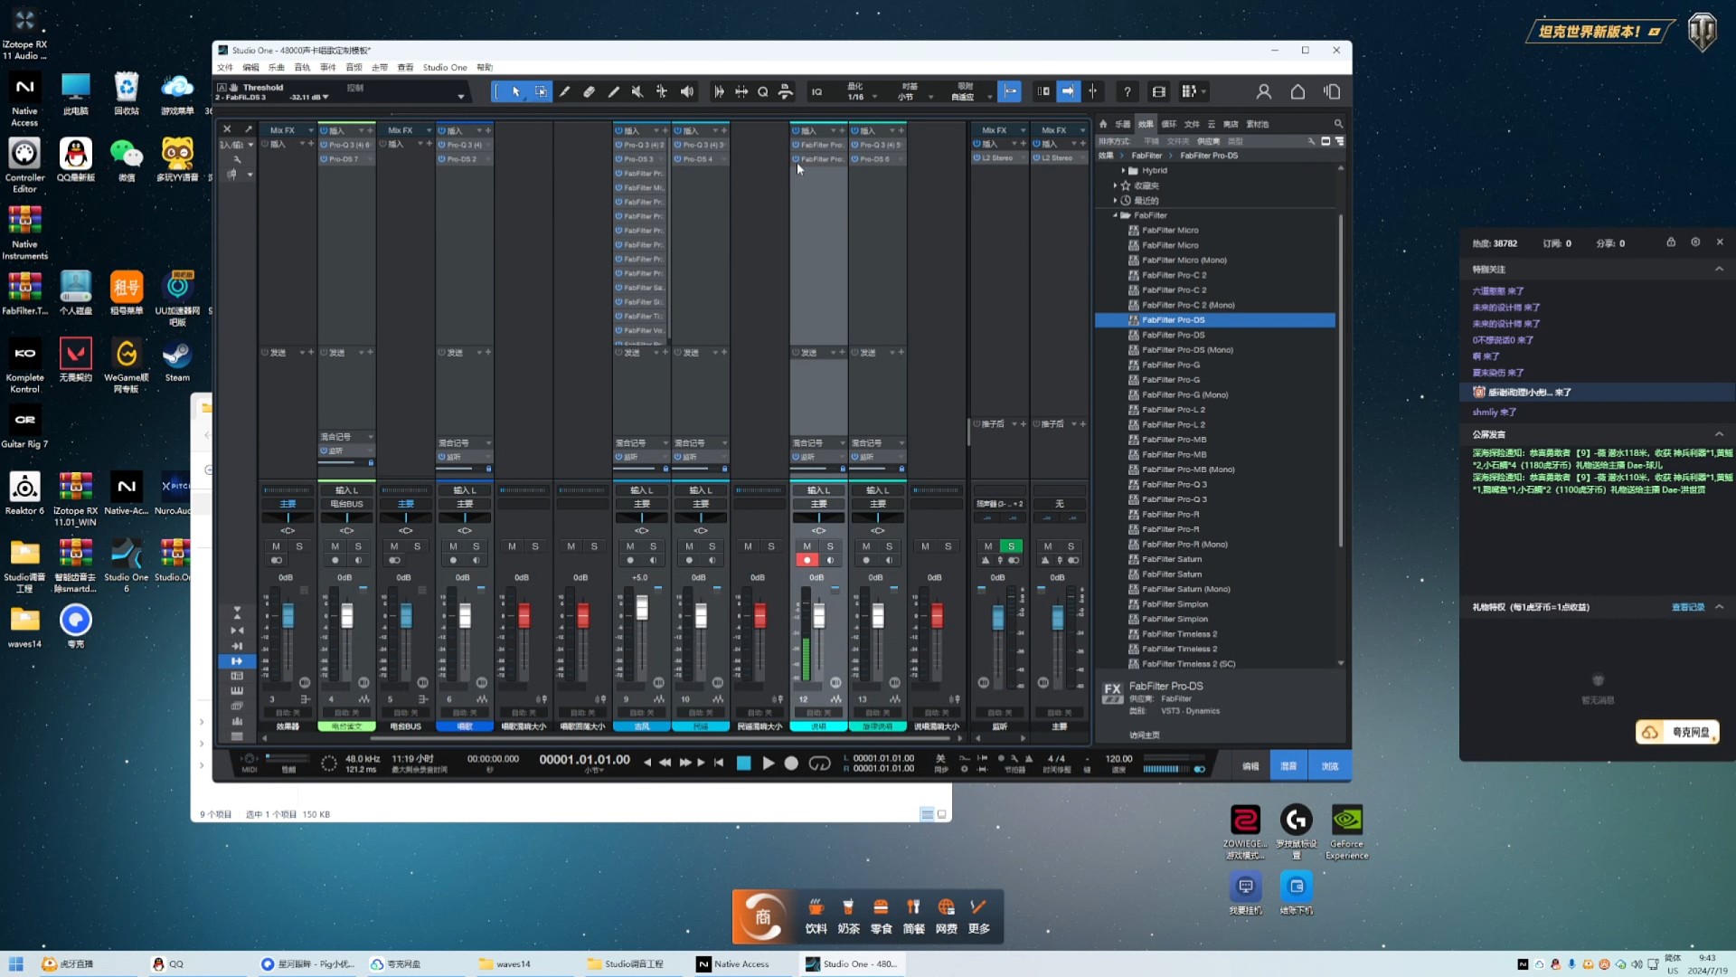Disarm the red record button on channel 12
The height and width of the screenshot is (977, 1736).
click(x=807, y=560)
